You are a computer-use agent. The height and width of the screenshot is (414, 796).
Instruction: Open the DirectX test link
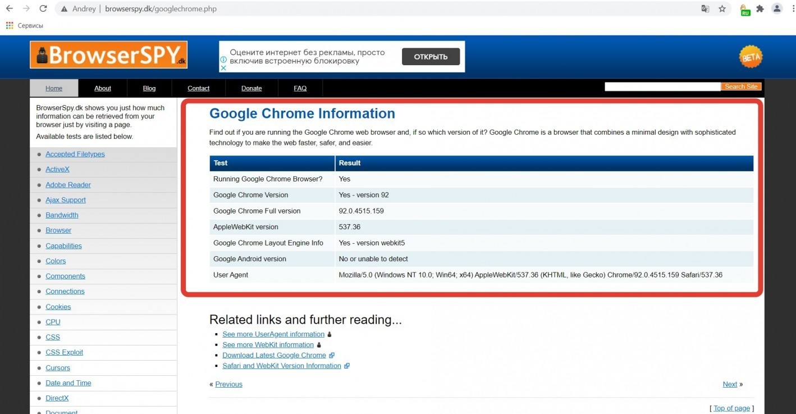[x=57, y=398]
